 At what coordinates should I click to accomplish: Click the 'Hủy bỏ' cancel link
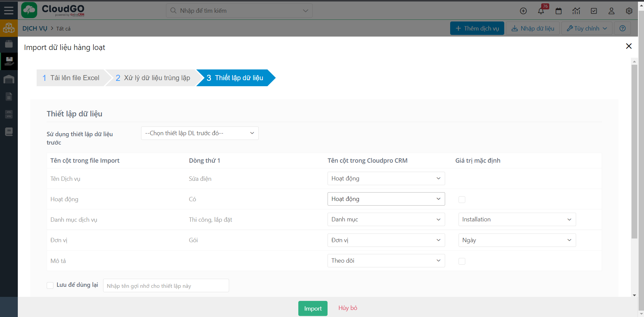coord(348,308)
